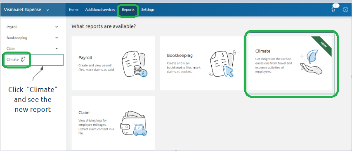Expand the Payroll sidebar section chevron
The image size is (352, 151).
pyautogui.click(x=57, y=27)
